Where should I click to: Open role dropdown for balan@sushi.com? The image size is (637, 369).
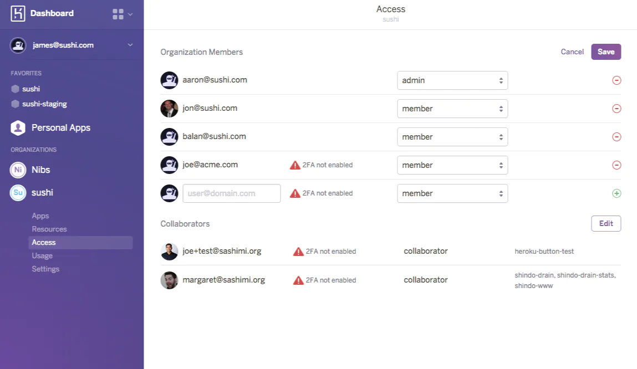(x=452, y=137)
